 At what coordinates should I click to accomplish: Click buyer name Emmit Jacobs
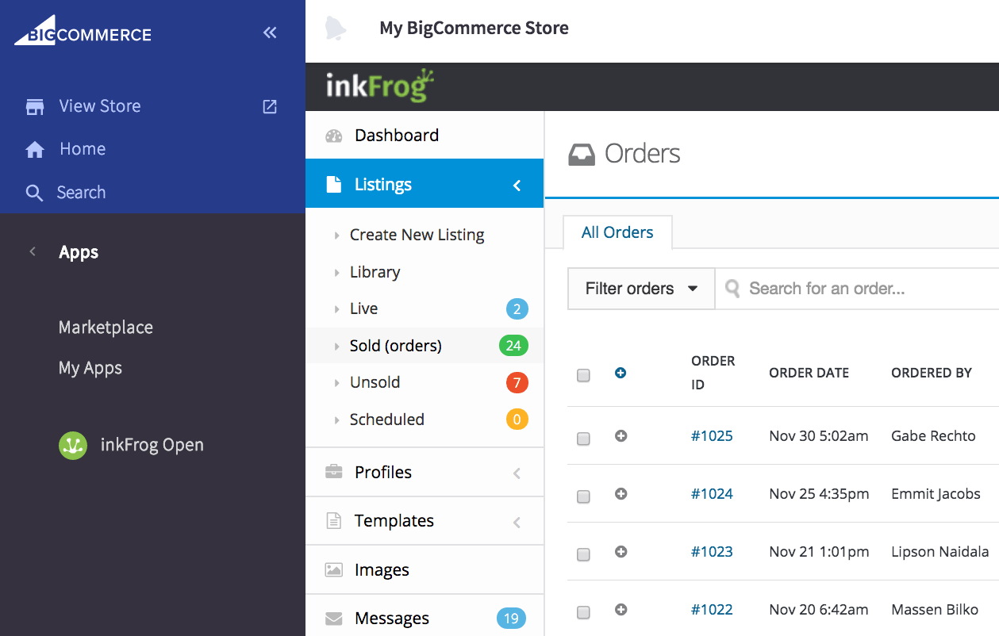(936, 493)
